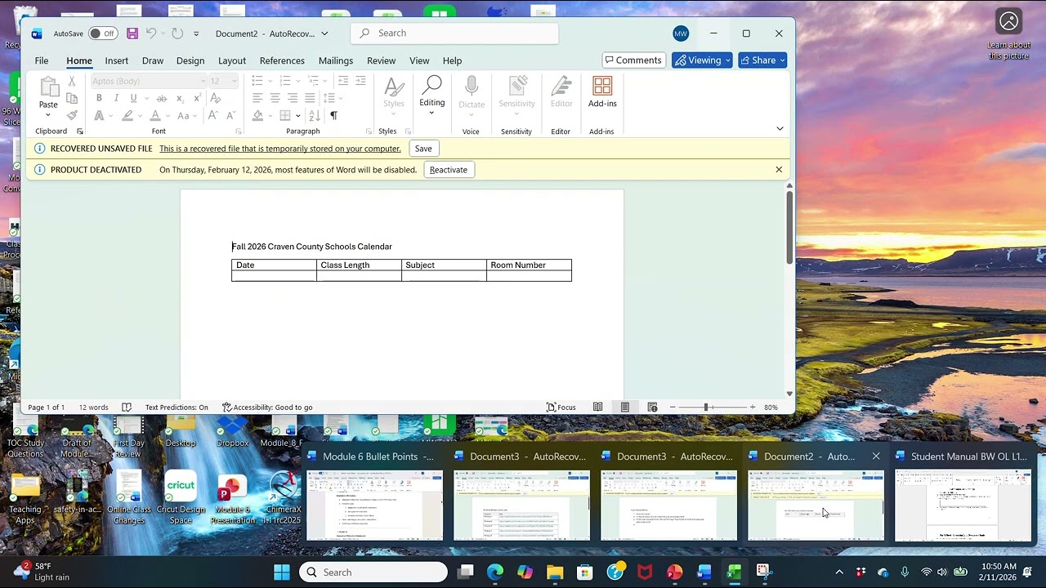
Task: Toggle Focus mode in status bar
Action: [561, 408]
